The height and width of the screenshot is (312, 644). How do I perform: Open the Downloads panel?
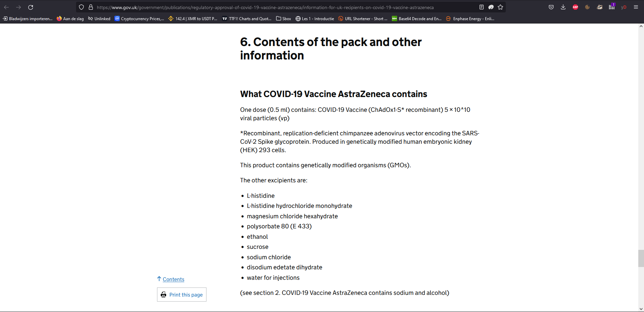(x=563, y=7)
